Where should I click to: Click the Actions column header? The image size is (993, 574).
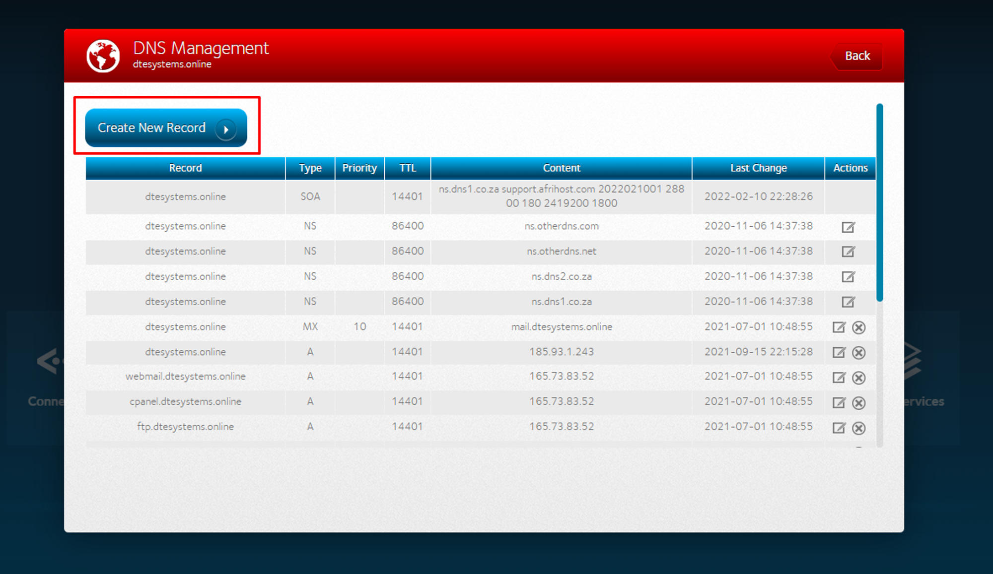(x=850, y=168)
